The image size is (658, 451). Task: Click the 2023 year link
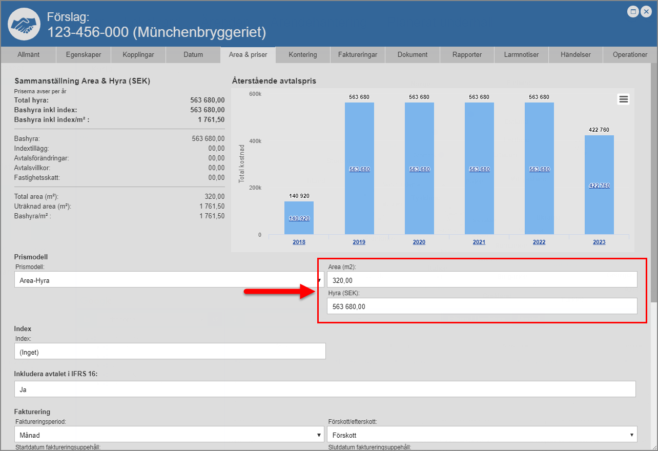pos(599,242)
